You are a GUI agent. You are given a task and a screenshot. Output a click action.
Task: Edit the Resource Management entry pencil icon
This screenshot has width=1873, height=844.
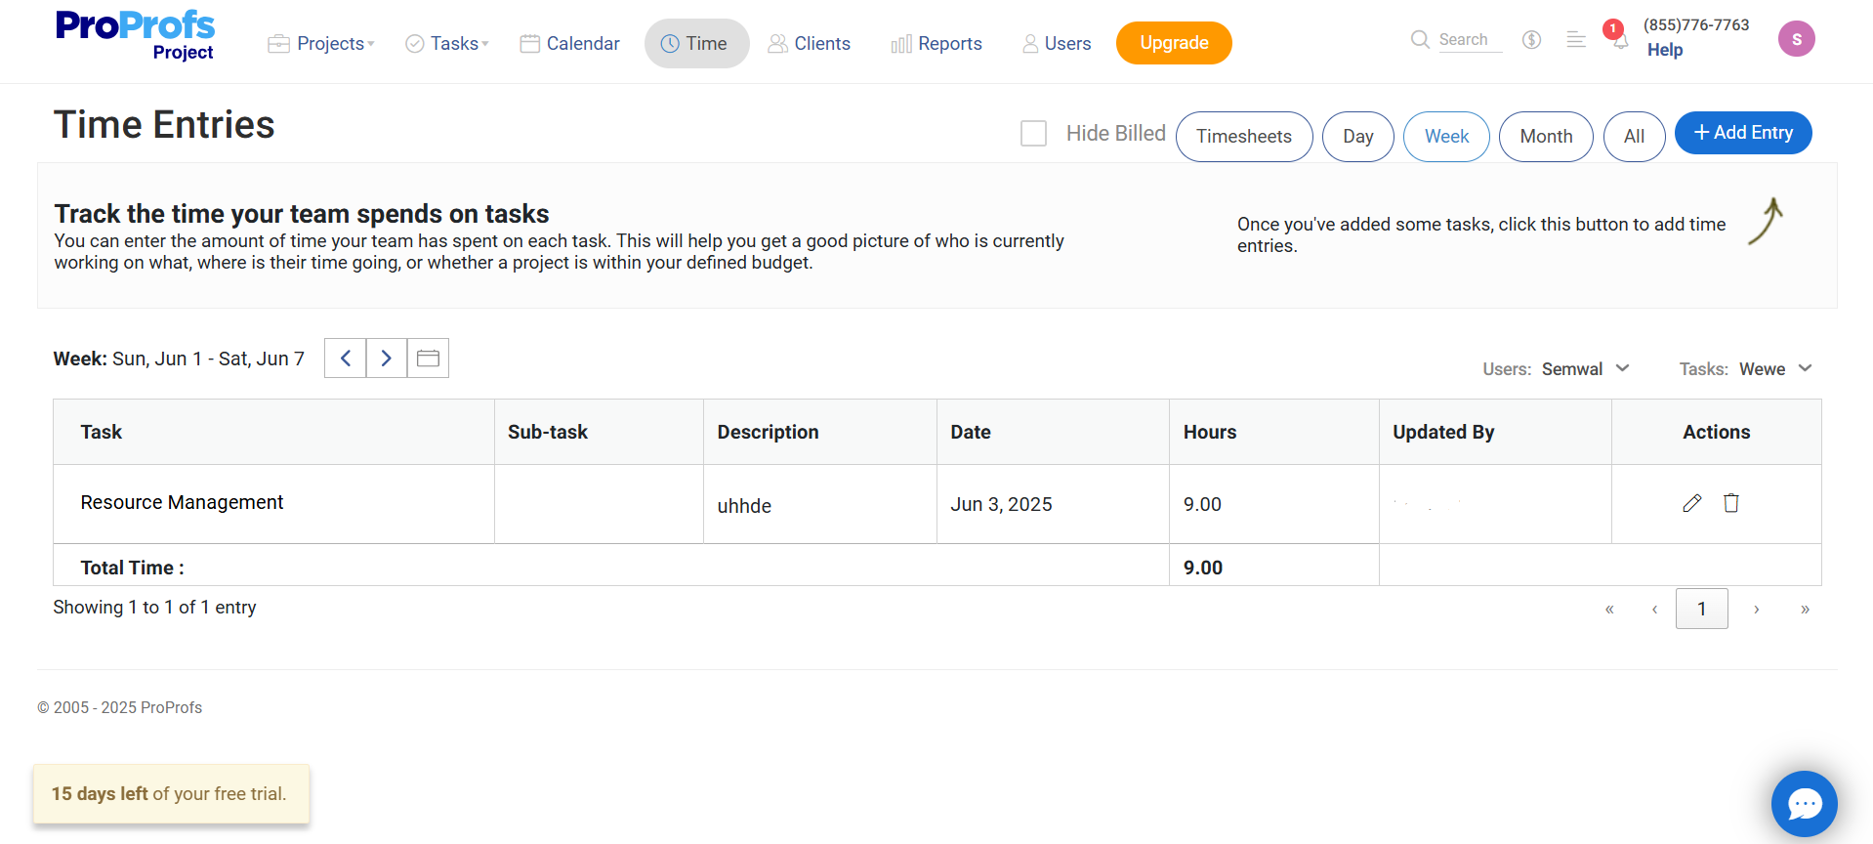click(x=1692, y=503)
